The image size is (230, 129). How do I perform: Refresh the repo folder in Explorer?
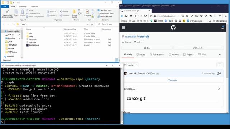click(92, 24)
